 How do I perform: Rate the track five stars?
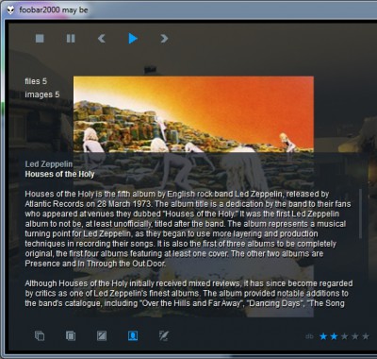coord(366,336)
